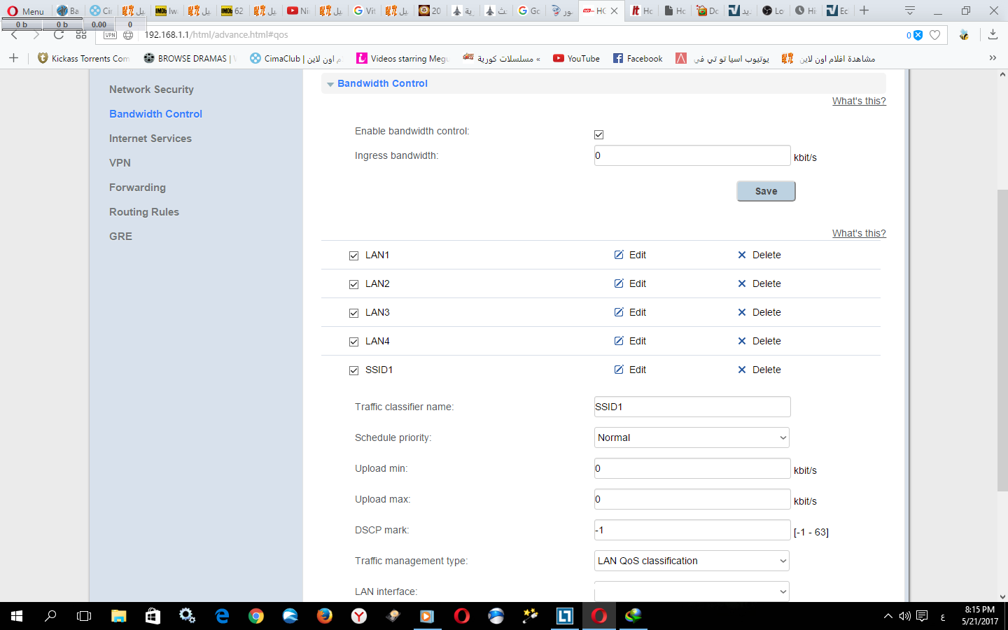
Task: Open the BROWSE DRAMAS bookmark
Action: pos(190,58)
